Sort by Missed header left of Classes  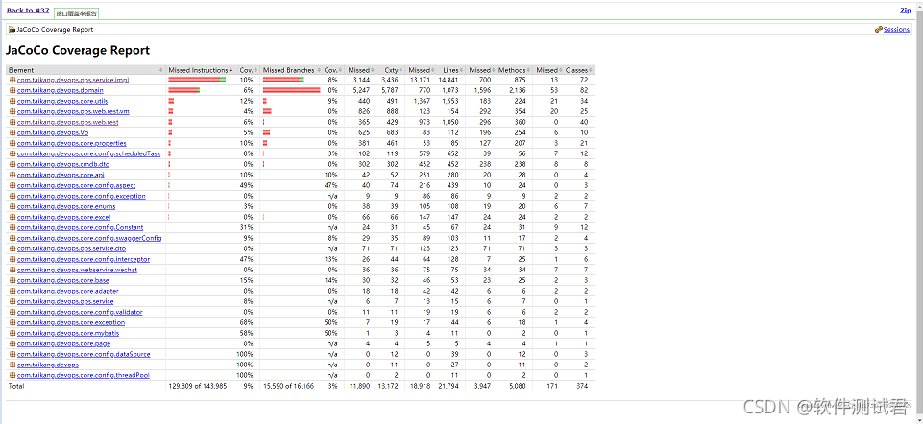(x=547, y=70)
